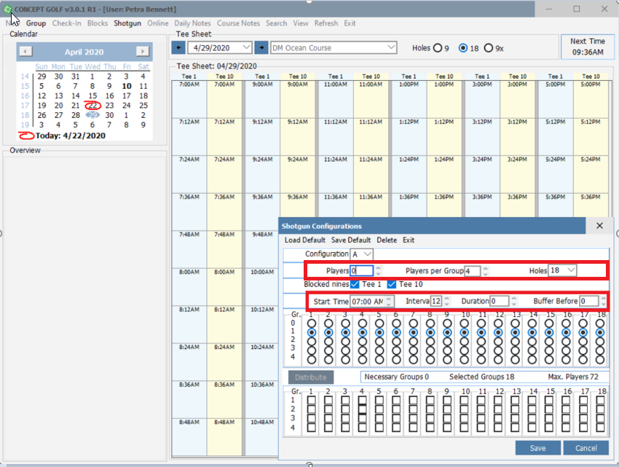Select 4 groups radio for hole 18
This screenshot has width=619, height=467.
coord(600,359)
